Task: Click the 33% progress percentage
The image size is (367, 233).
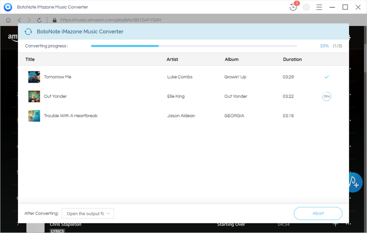Action: click(325, 46)
